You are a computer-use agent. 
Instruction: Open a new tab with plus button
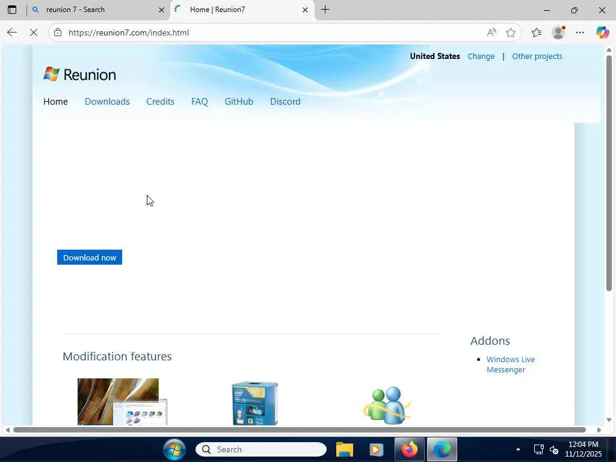(x=325, y=10)
